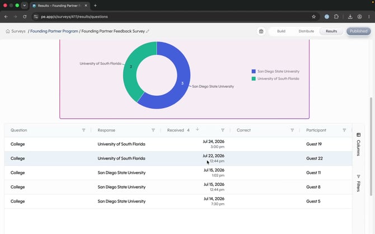This screenshot has width=375, height=234.
Task: Open a new browser tab
Action: click(95, 6)
